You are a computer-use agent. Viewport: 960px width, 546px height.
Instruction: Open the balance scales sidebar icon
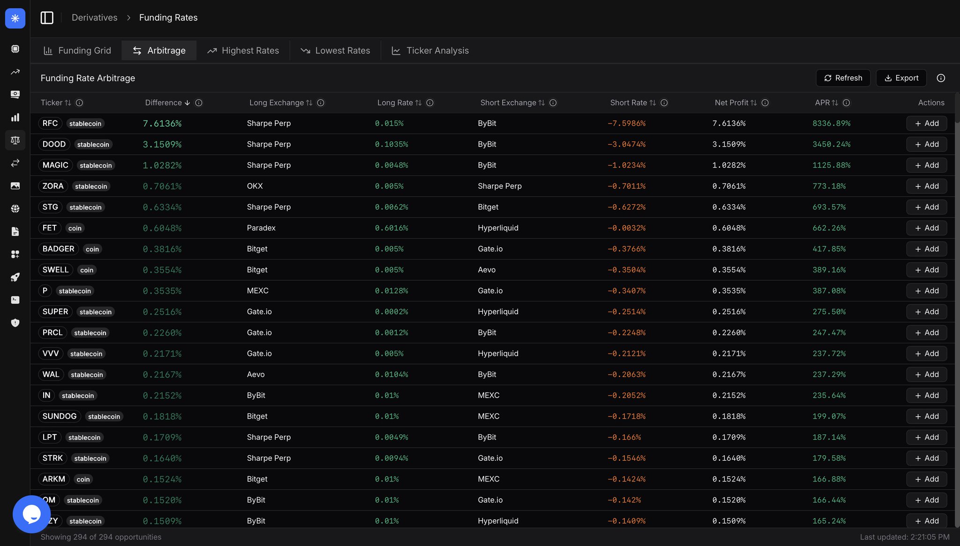[15, 140]
